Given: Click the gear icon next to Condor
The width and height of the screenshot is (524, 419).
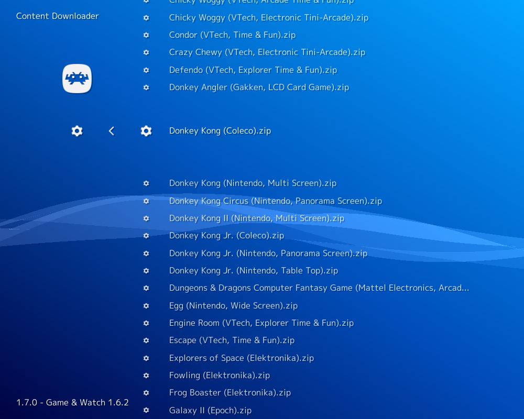Looking at the screenshot, I should click(146, 35).
